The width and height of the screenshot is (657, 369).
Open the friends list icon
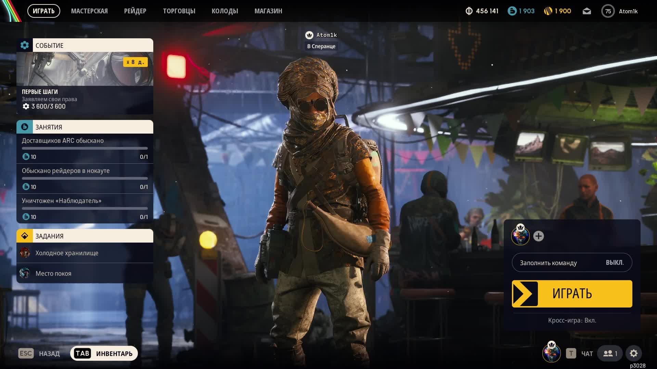[610, 353]
